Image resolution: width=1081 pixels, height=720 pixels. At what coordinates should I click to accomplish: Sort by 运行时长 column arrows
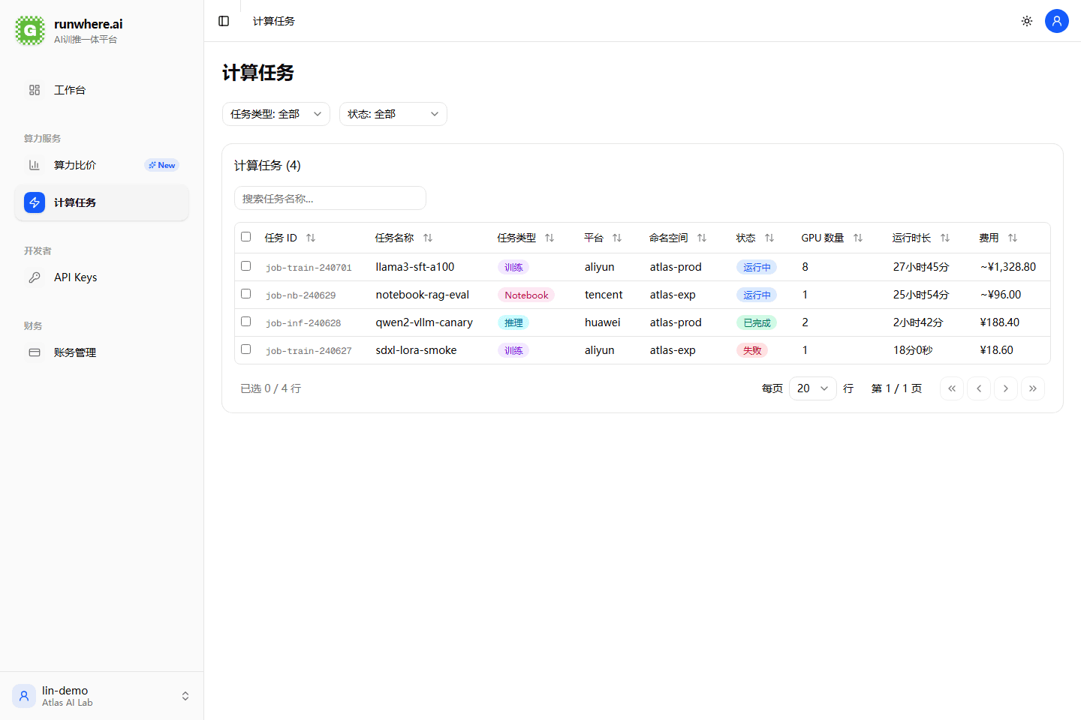(x=945, y=238)
